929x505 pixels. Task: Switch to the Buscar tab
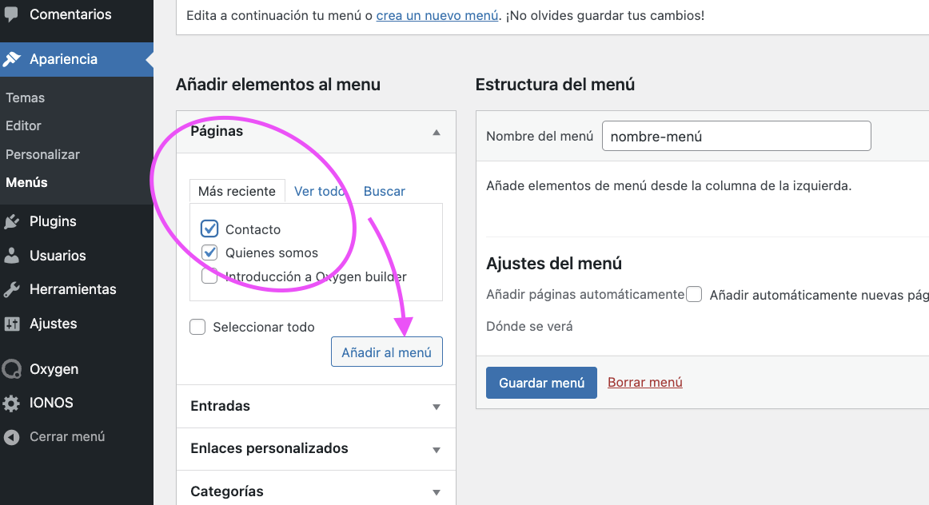click(384, 191)
